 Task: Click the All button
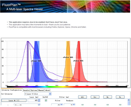tap(82, 97)
